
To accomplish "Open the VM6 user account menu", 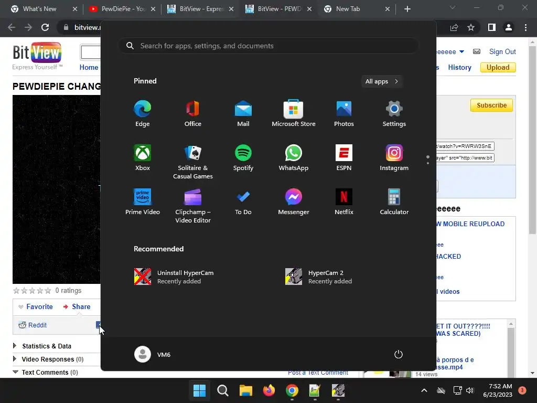I will [x=153, y=354].
